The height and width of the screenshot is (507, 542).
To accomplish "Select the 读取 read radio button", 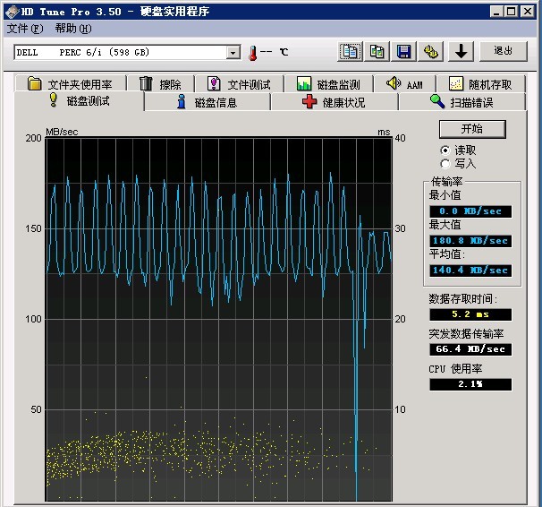I will [445, 150].
